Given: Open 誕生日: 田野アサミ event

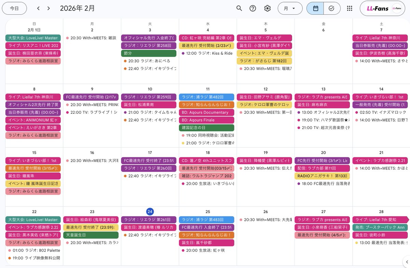Looking at the screenshot, I should pos(264,97).
